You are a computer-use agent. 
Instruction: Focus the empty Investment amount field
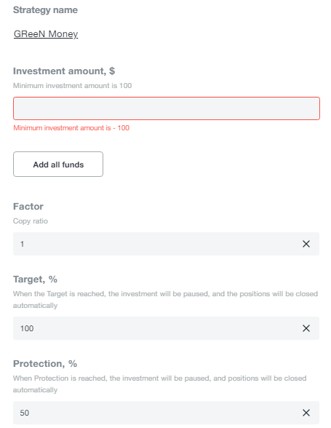coord(167,108)
